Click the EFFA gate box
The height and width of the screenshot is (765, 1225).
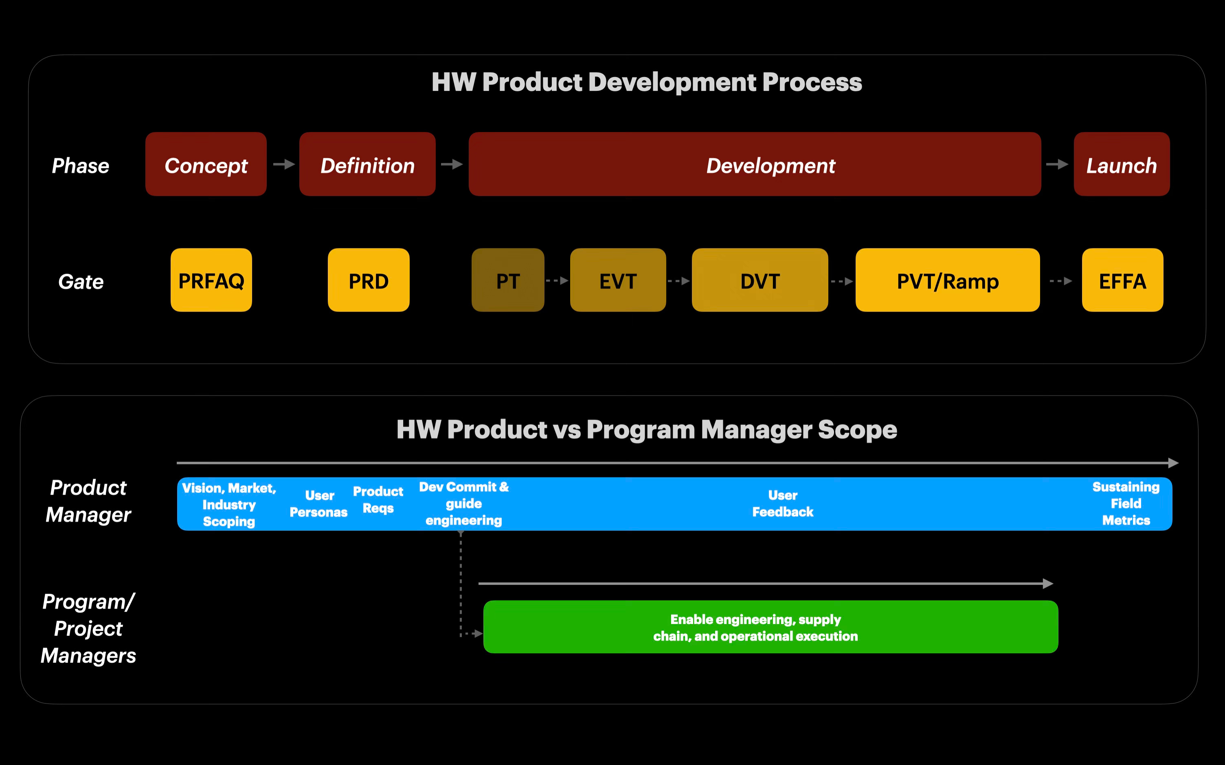[1122, 280]
